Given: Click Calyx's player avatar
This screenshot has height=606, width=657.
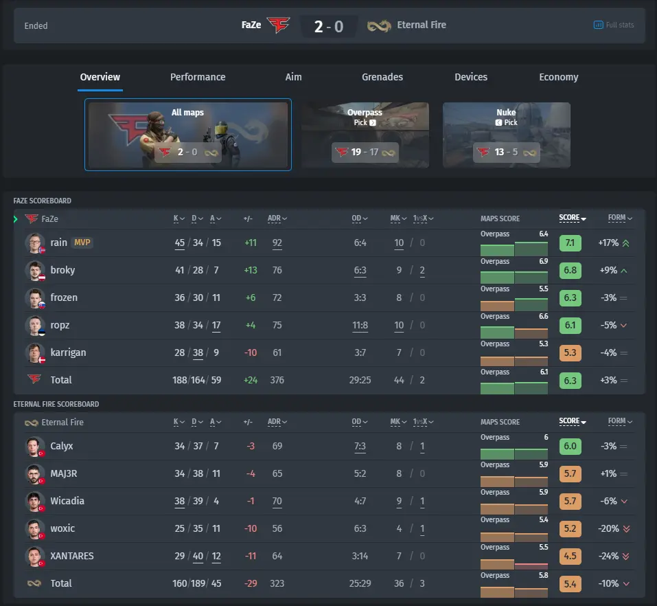Looking at the screenshot, I should [35, 446].
